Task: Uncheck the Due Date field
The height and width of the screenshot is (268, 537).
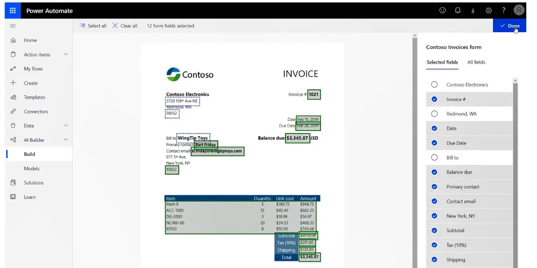Action: point(434,143)
